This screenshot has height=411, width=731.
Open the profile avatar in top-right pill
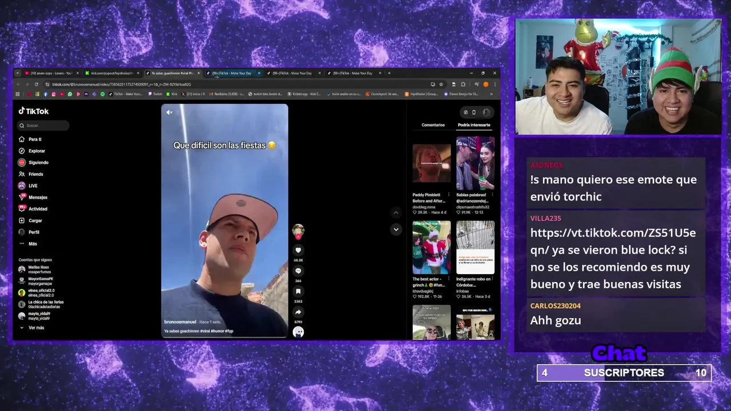click(x=486, y=112)
